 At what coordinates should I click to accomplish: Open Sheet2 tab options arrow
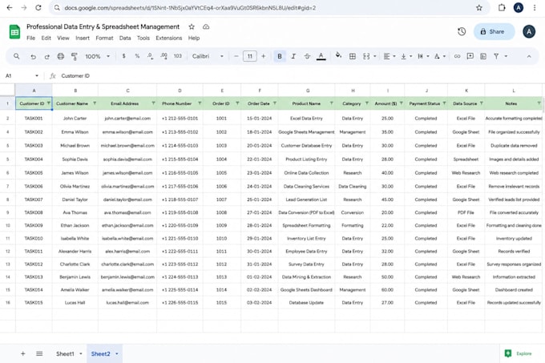(x=117, y=353)
